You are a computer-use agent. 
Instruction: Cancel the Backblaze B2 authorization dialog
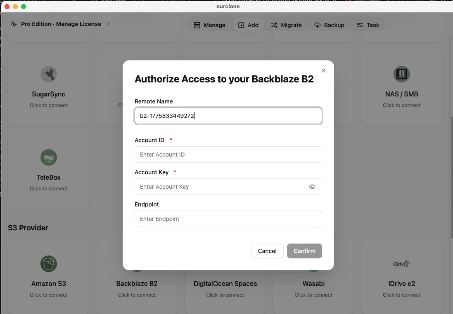(267, 251)
